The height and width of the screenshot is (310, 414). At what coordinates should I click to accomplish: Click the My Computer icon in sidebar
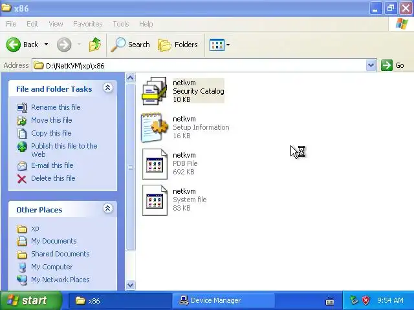(x=22, y=267)
